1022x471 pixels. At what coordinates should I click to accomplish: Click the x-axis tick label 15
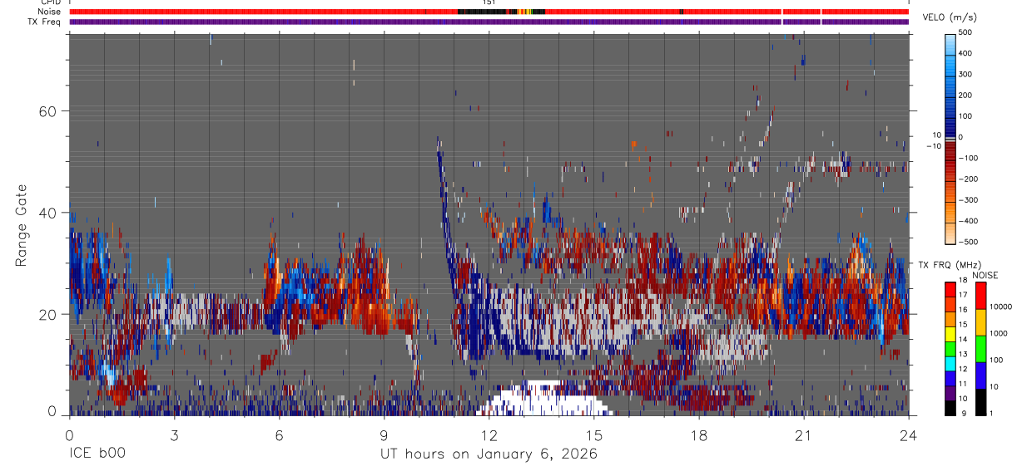coord(593,435)
